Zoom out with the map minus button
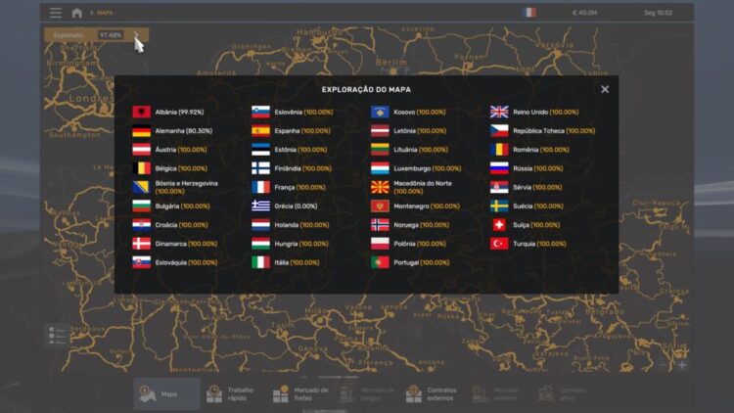The image size is (734, 413). (x=663, y=365)
